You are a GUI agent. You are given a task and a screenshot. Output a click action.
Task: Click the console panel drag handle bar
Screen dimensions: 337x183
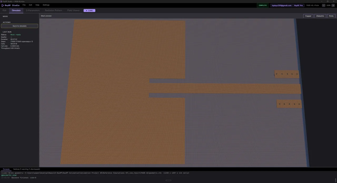168,180
